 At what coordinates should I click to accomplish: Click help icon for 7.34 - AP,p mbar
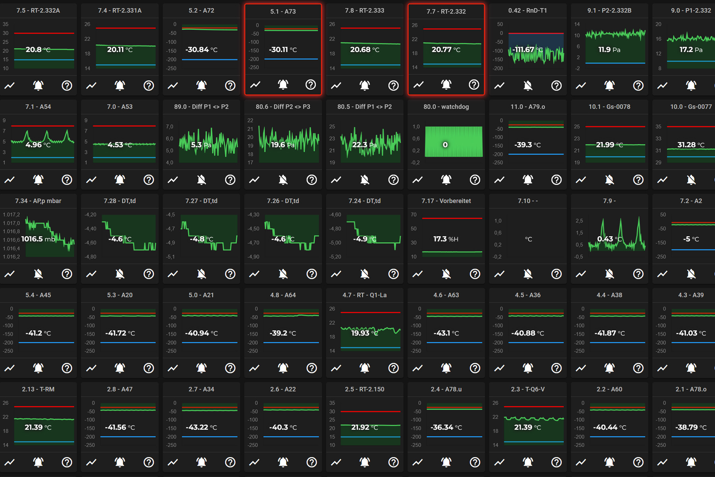pyautogui.click(x=67, y=274)
